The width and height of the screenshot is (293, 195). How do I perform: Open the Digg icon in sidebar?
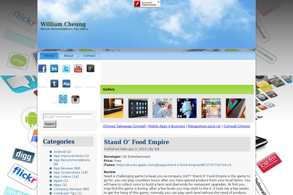click(x=66, y=83)
